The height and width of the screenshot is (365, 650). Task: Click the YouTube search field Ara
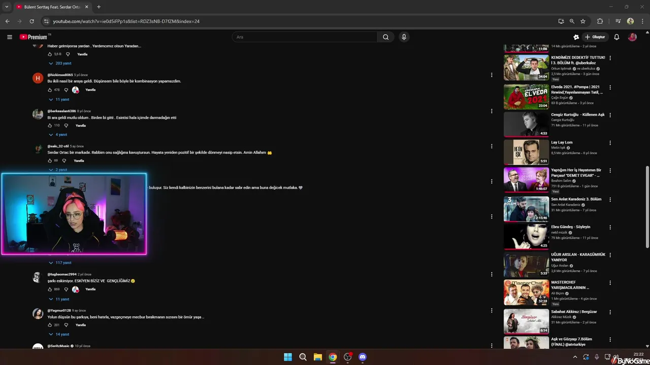[305, 37]
